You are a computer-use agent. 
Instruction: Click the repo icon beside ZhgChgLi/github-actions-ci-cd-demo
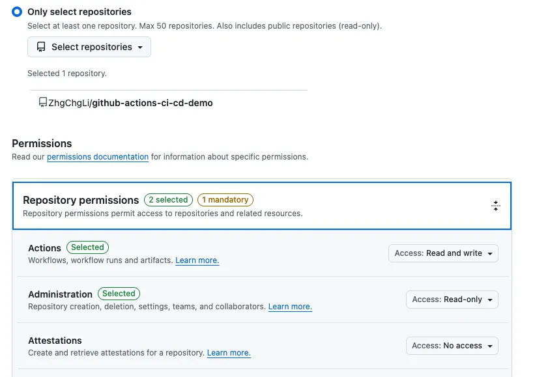43,102
